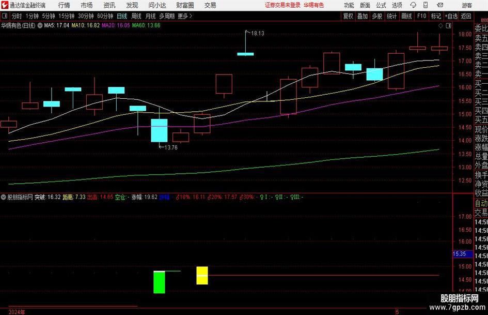This screenshot has height=315, width=488.
Task: Open the 功能 menu
Action: point(349,5)
